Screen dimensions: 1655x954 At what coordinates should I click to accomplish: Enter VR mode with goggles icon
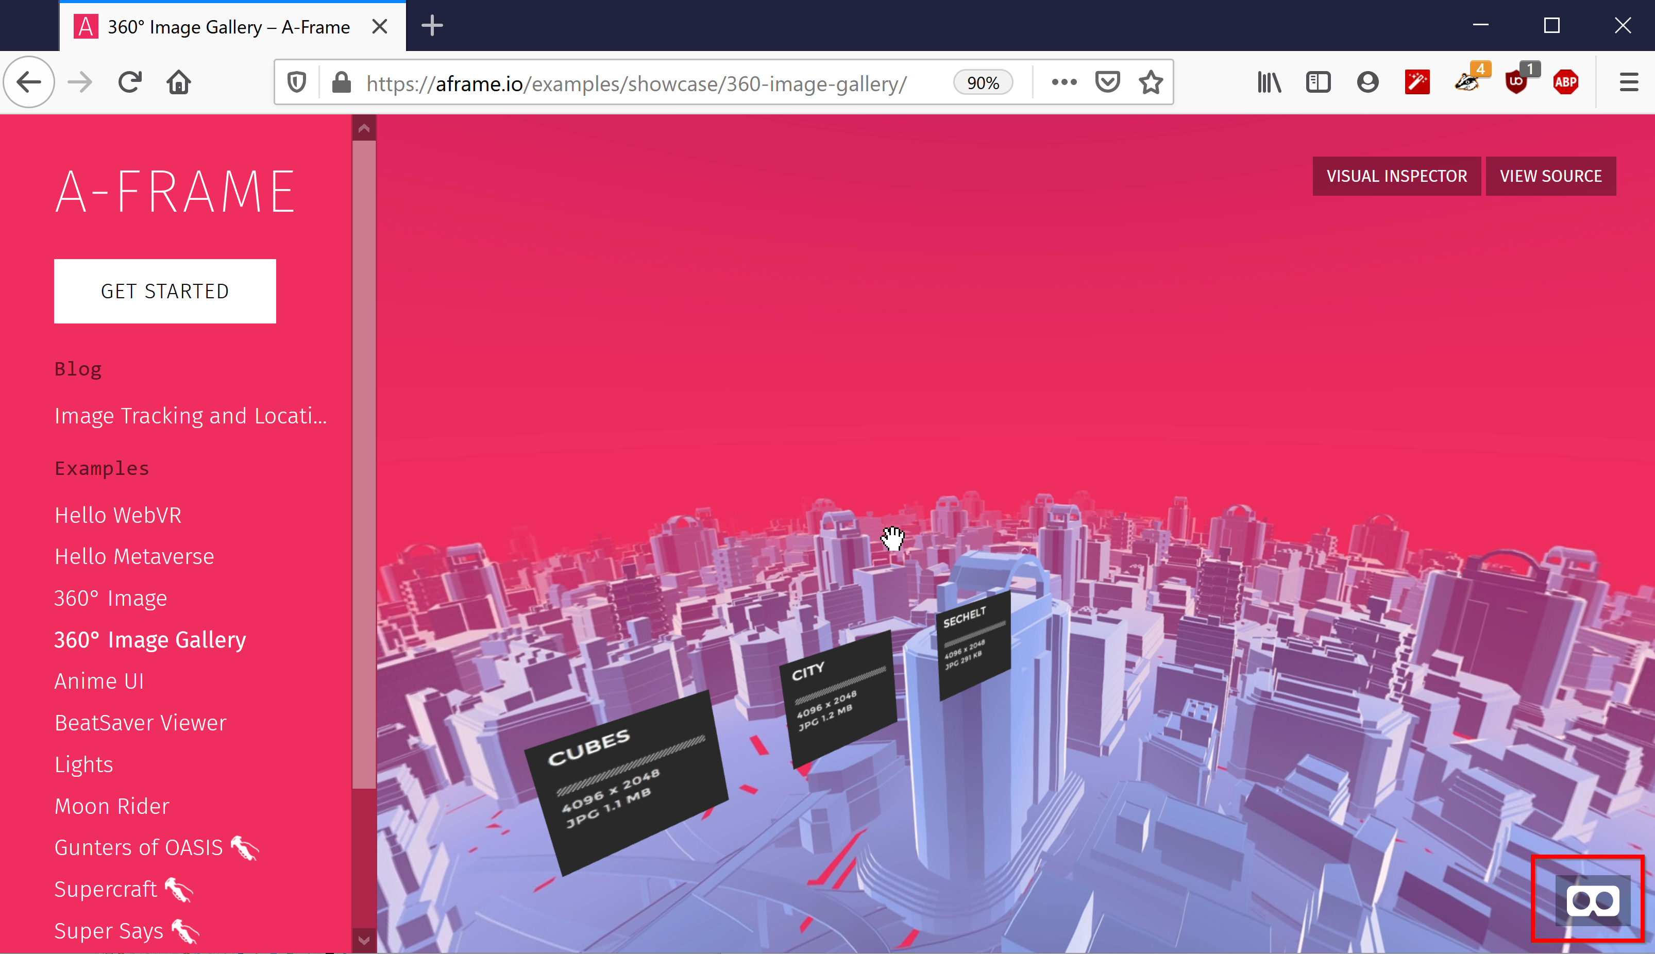click(1593, 901)
